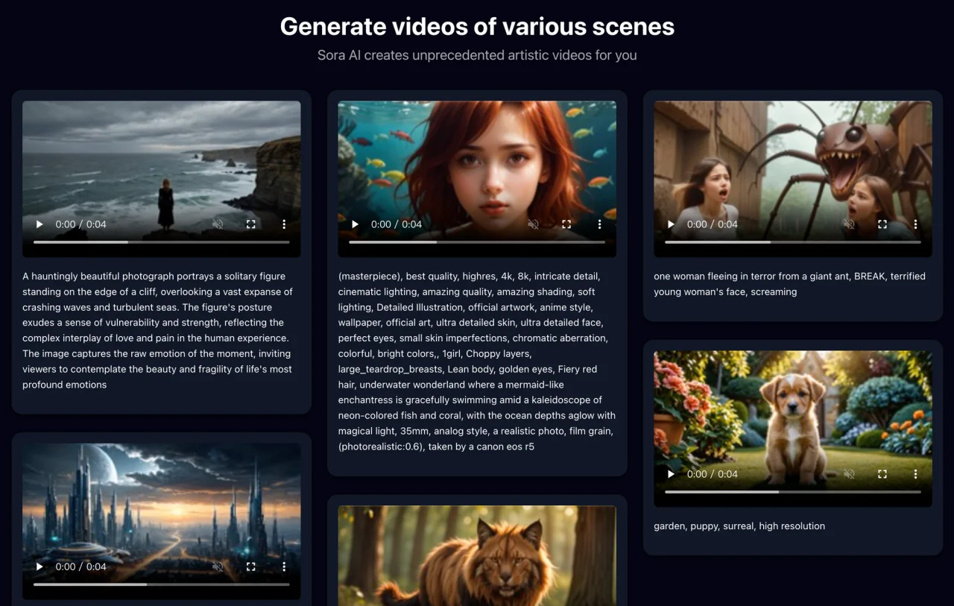Unmute the futuristic city video

[218, 567]
